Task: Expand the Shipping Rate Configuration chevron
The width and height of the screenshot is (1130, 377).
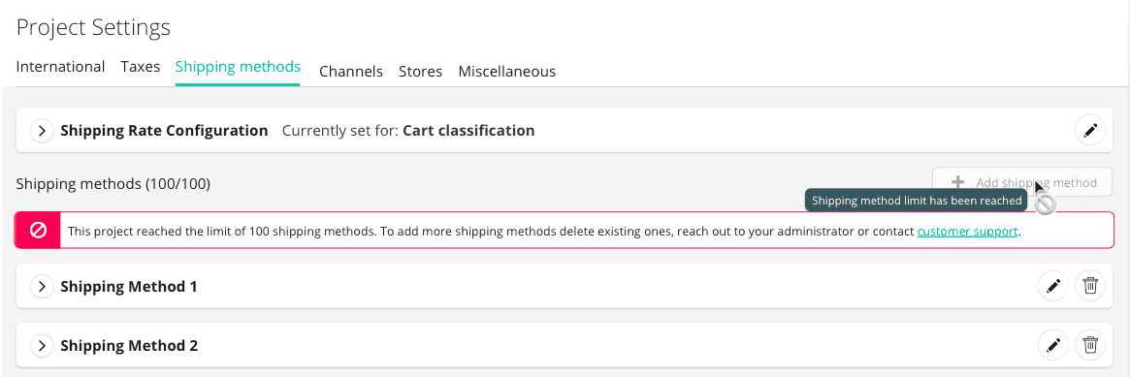Action: (42, 131)
